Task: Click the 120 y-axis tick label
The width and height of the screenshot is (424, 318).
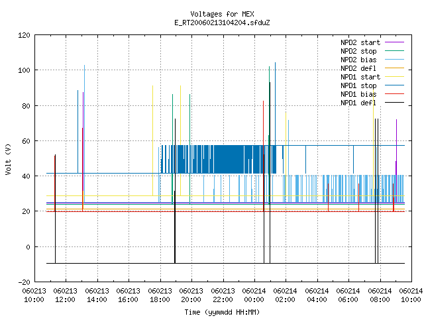Action: [x=24, y=35]
